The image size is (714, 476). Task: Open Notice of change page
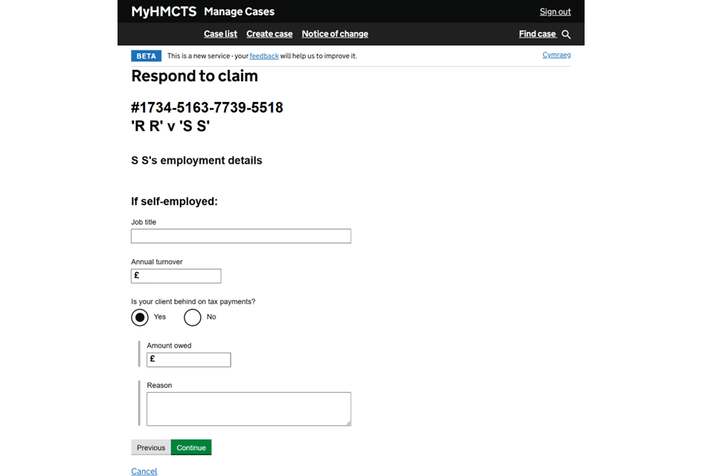click(335, 34)
